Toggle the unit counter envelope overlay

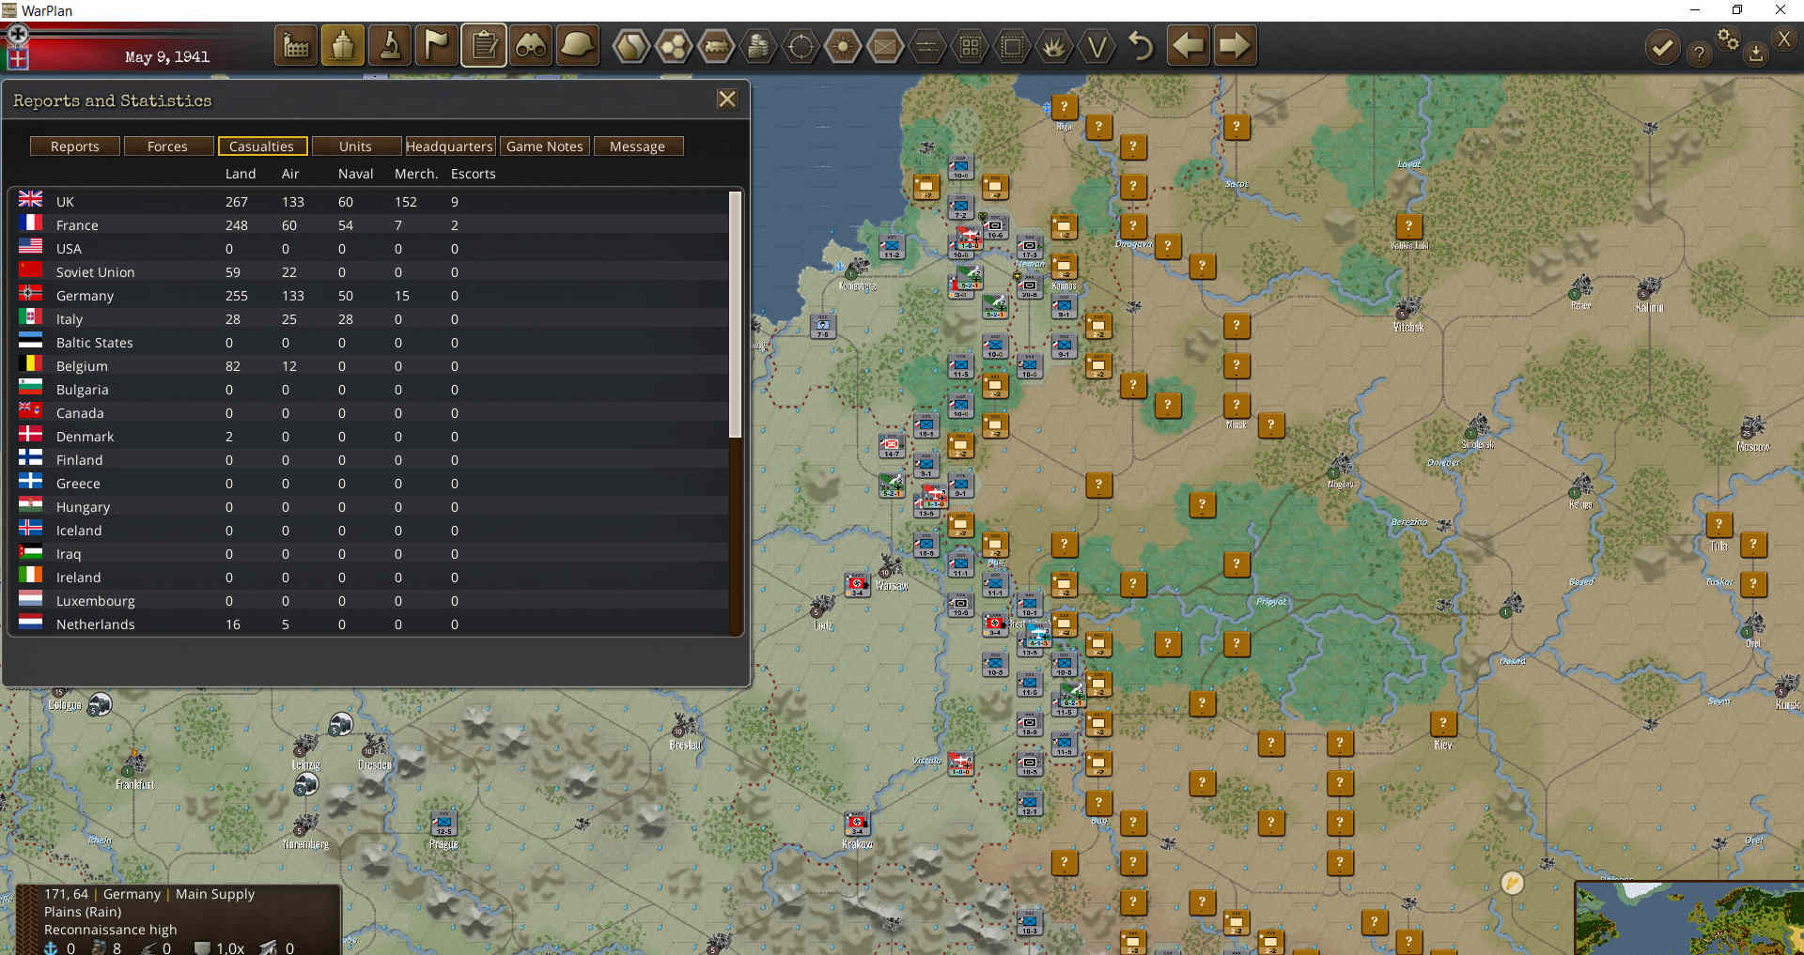click(x=885, y=46)
